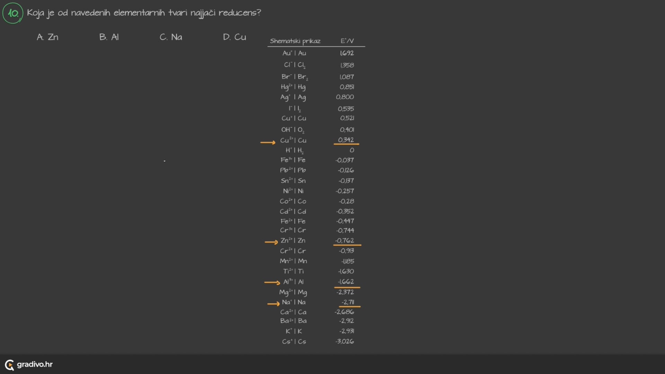Click the Br⁻ | Br₂ row label

coord(295,77)
